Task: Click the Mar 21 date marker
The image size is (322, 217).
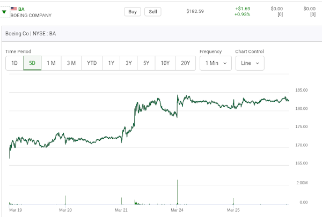Action: [x=121, y=211]
